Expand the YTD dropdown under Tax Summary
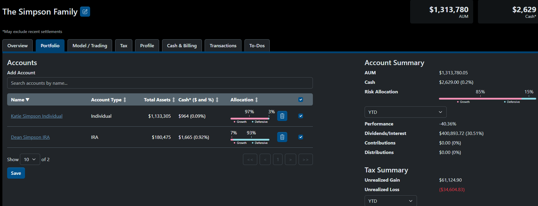This screenshot has height=206, width=538. pyautogui.click(x=390, y=201)
